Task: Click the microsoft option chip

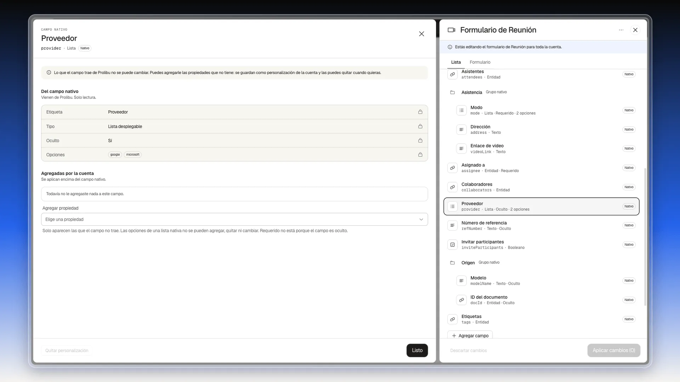Action: click(x=132, y=155)
